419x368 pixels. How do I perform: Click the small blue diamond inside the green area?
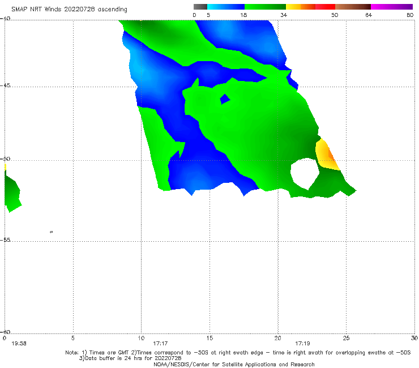[x=225, y=99]
